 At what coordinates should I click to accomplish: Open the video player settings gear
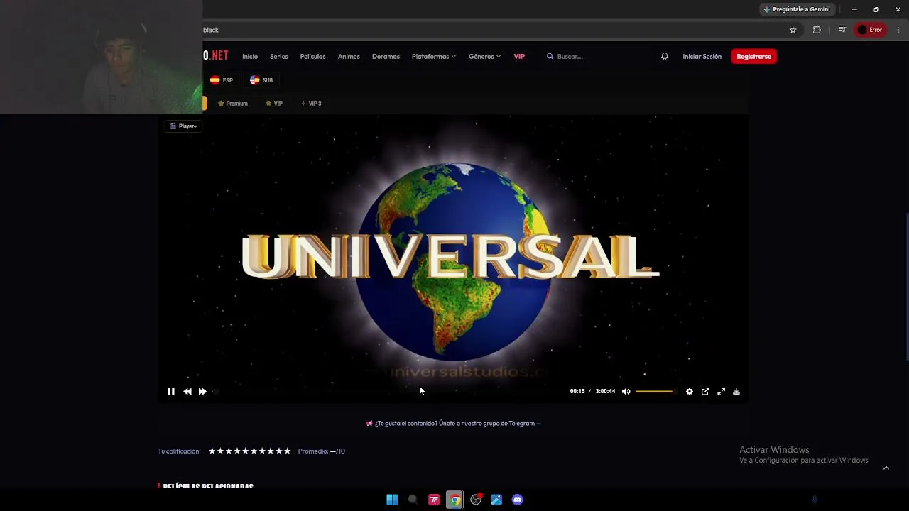tap(690, 392)
